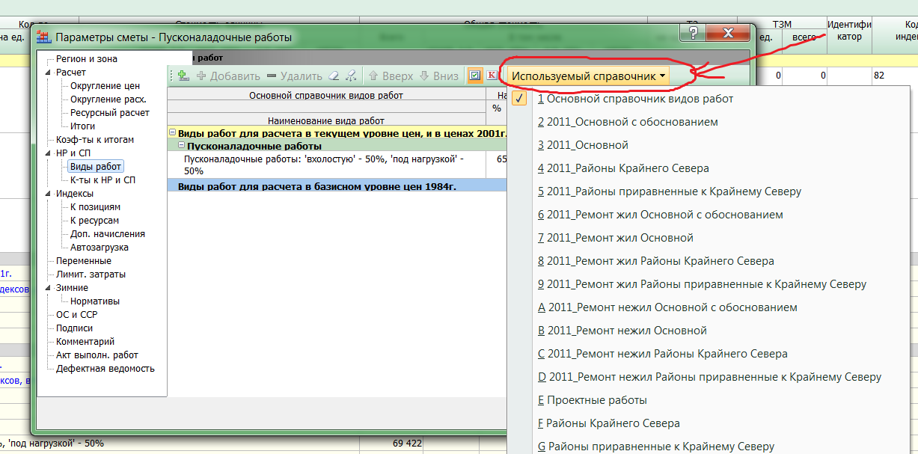Click cell with value 82 in background

(x=879, y=76)
